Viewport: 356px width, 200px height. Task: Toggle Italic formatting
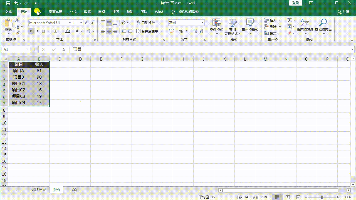38,31
